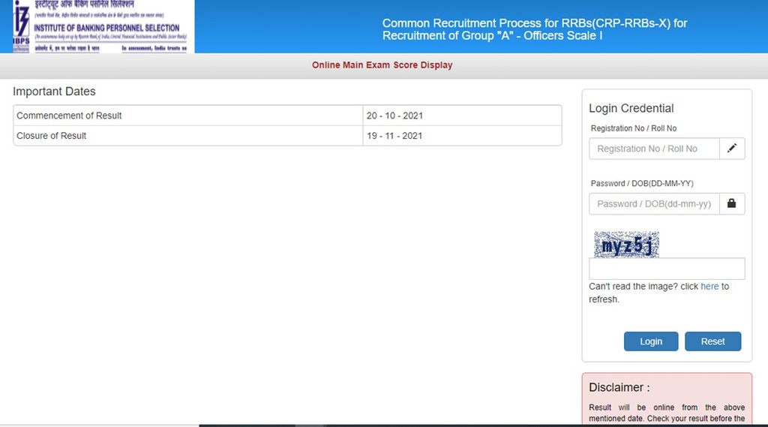Click the captcha image myz5j
The height and width of the screenshot is (427, 768).
626,245
